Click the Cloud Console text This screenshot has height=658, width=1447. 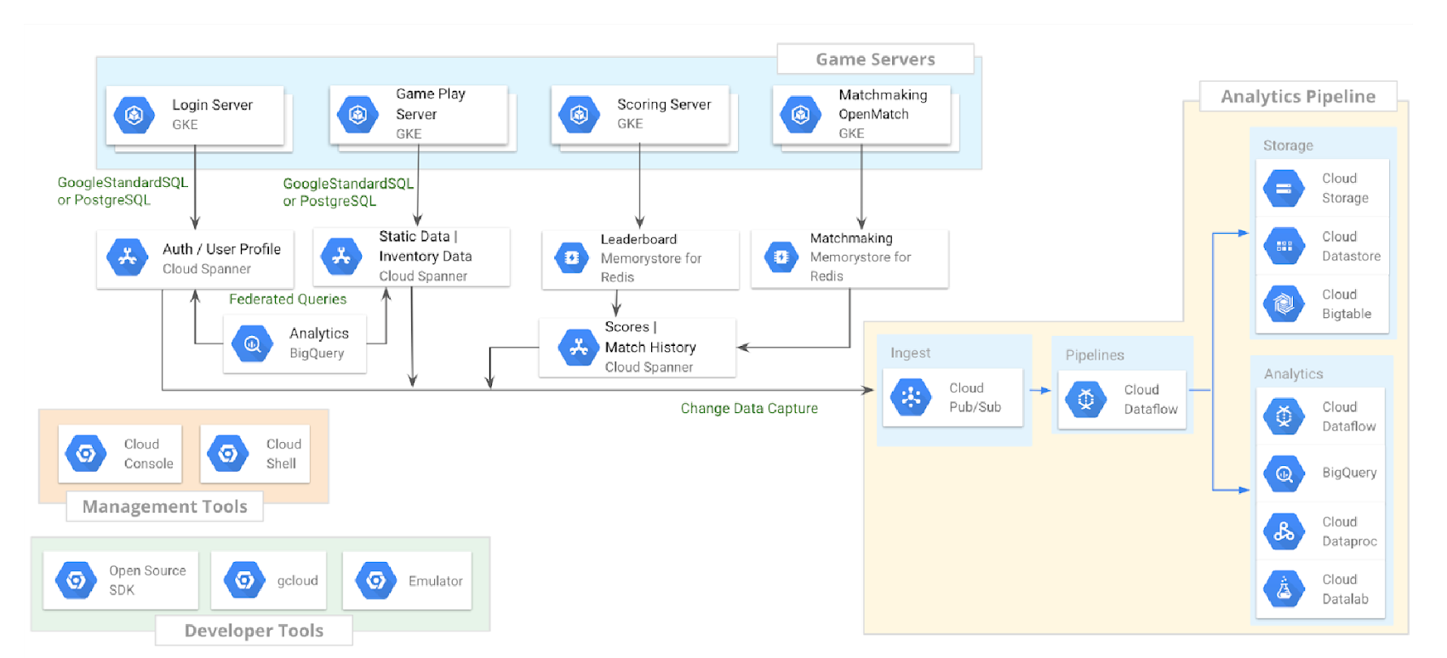coord(148,454)
